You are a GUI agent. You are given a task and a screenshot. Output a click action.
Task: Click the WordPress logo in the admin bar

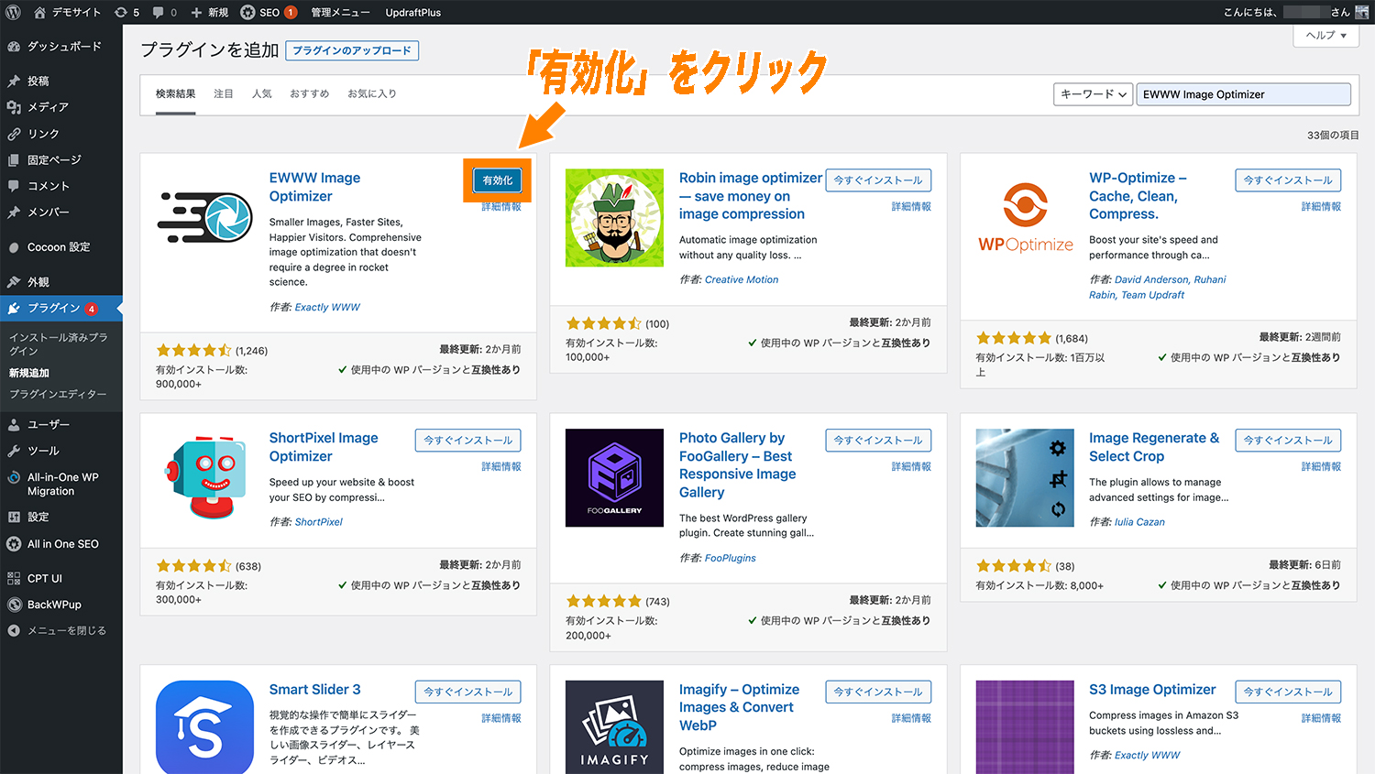click(13, 12)
